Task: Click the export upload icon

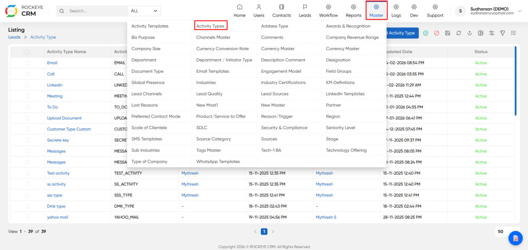Action: click(x=469, y=33)
